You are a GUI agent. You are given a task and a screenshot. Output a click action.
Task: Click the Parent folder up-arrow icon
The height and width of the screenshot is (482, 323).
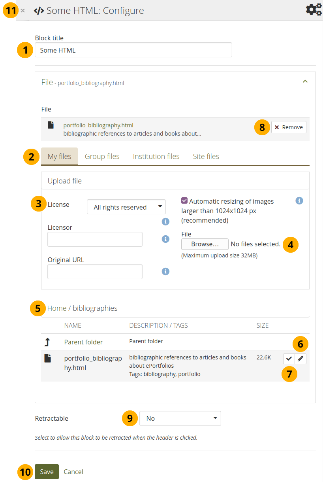(47, 342)
